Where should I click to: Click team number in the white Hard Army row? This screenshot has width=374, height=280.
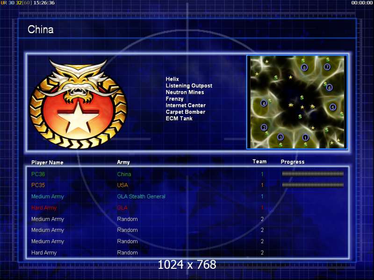point(262,252)
